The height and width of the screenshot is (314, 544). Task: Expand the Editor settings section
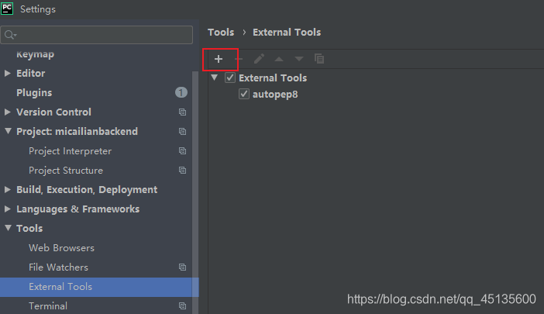(x=7, y=73)
